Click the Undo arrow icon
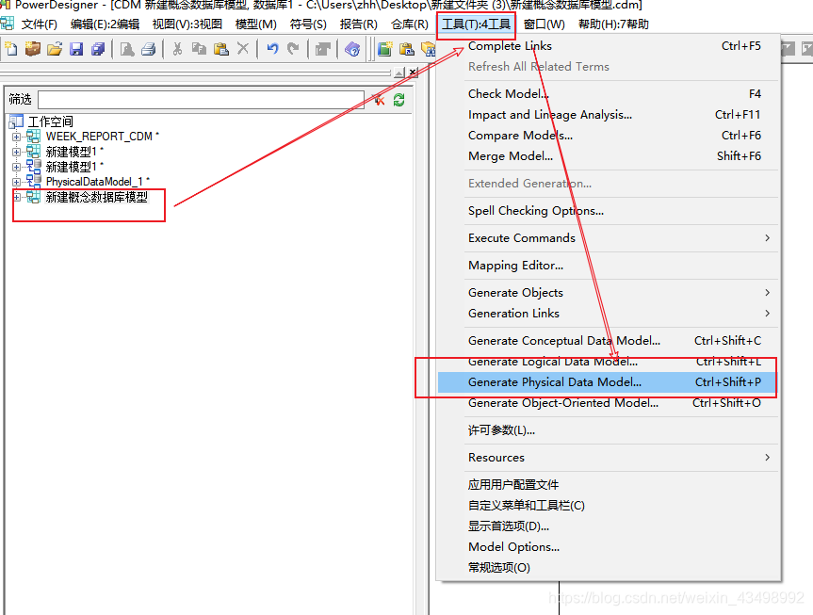813x615 pixels. tap(272, 49)
